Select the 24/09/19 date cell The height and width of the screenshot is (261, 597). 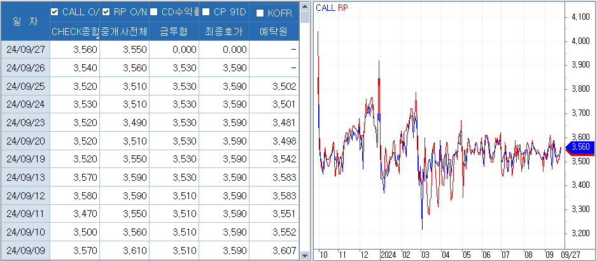click(x=25, y=159)
